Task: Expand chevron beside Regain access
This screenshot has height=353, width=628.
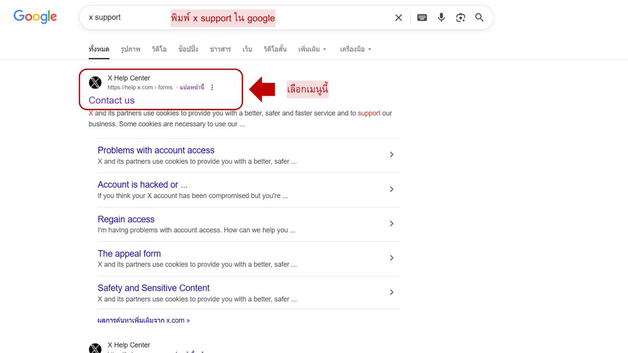Action: point(391,224)
